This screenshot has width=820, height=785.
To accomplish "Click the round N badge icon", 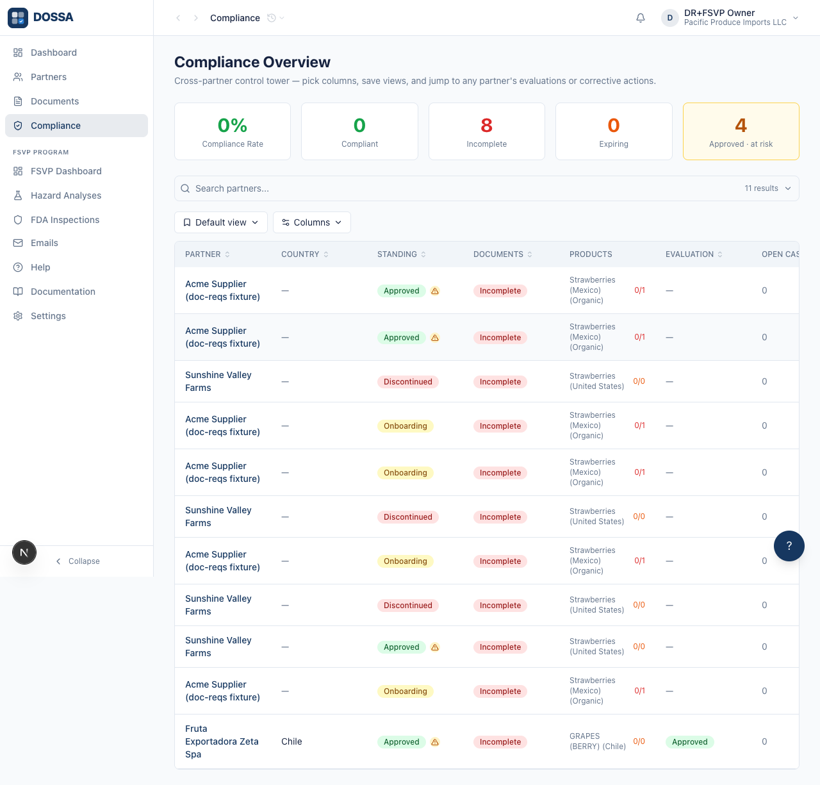I will coord(24,552).
